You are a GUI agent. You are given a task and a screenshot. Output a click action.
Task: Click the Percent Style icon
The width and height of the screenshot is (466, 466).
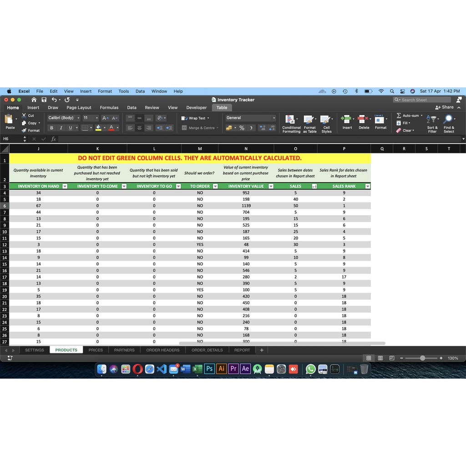click(242, 128)
